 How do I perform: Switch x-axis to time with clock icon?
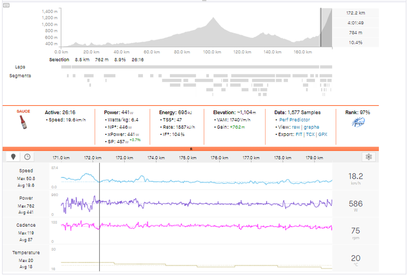tap(27, 157)
